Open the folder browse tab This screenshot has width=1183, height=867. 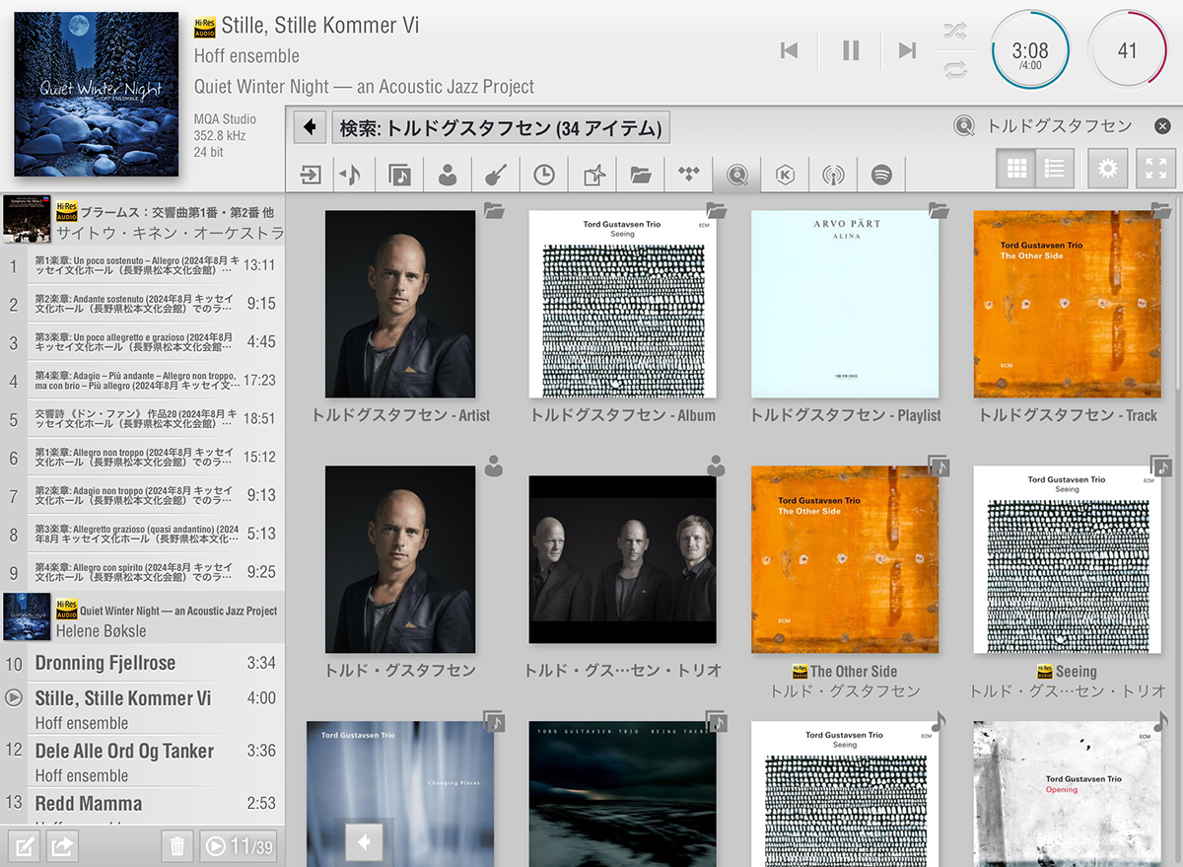[x=641, y=175]
